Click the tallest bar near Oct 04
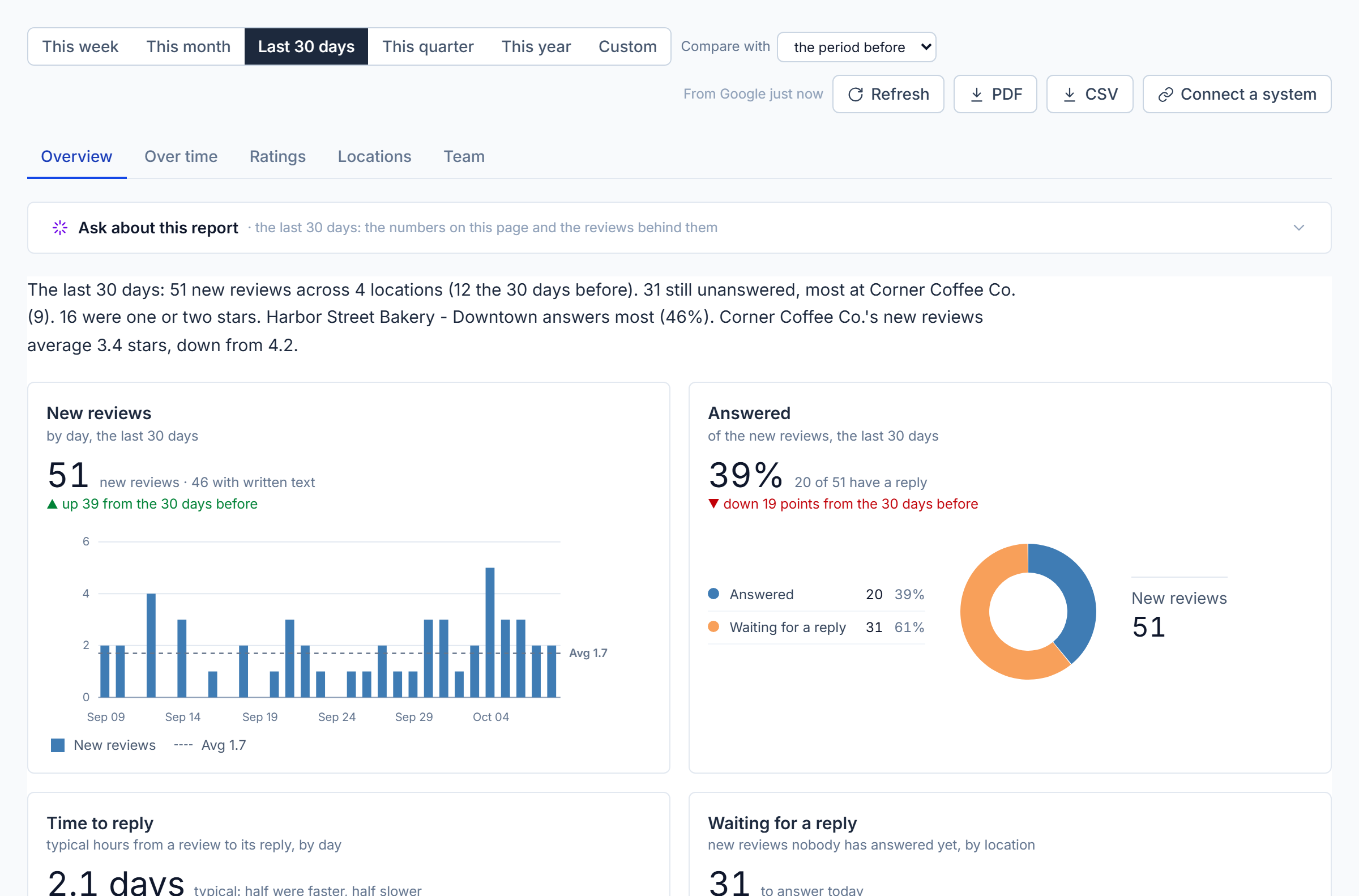This screenshot has width=1359, height=896. click(490, 632)
